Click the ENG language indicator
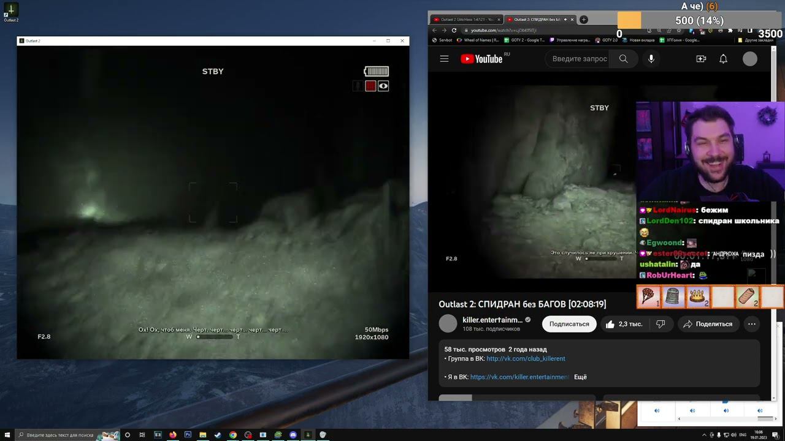785x441 pixels. click(743, 435)
